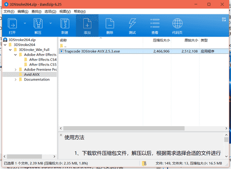This screenshot has width=231, height=169.
Task: Click the 2,466,906 compressed size cell
Action: point(161,51)
